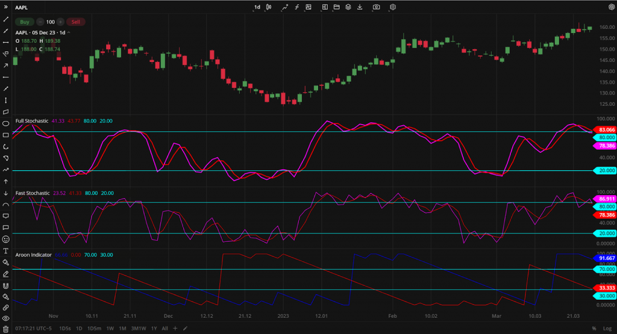Expand the left drawing toolbar with double chevron
Viewport: 617px width, 334px height.
(5, 7)
